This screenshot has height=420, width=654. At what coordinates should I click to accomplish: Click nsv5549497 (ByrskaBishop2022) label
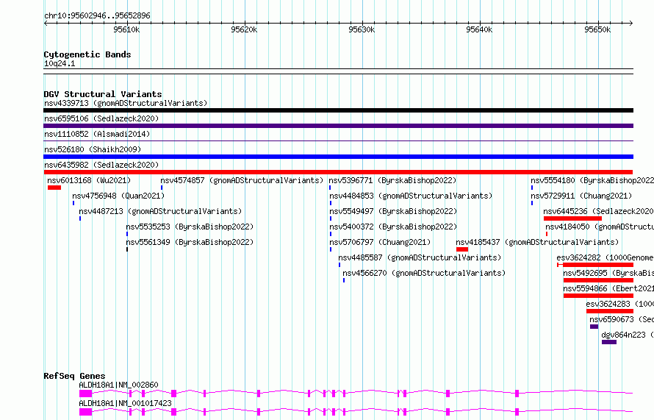coord(393,211)
